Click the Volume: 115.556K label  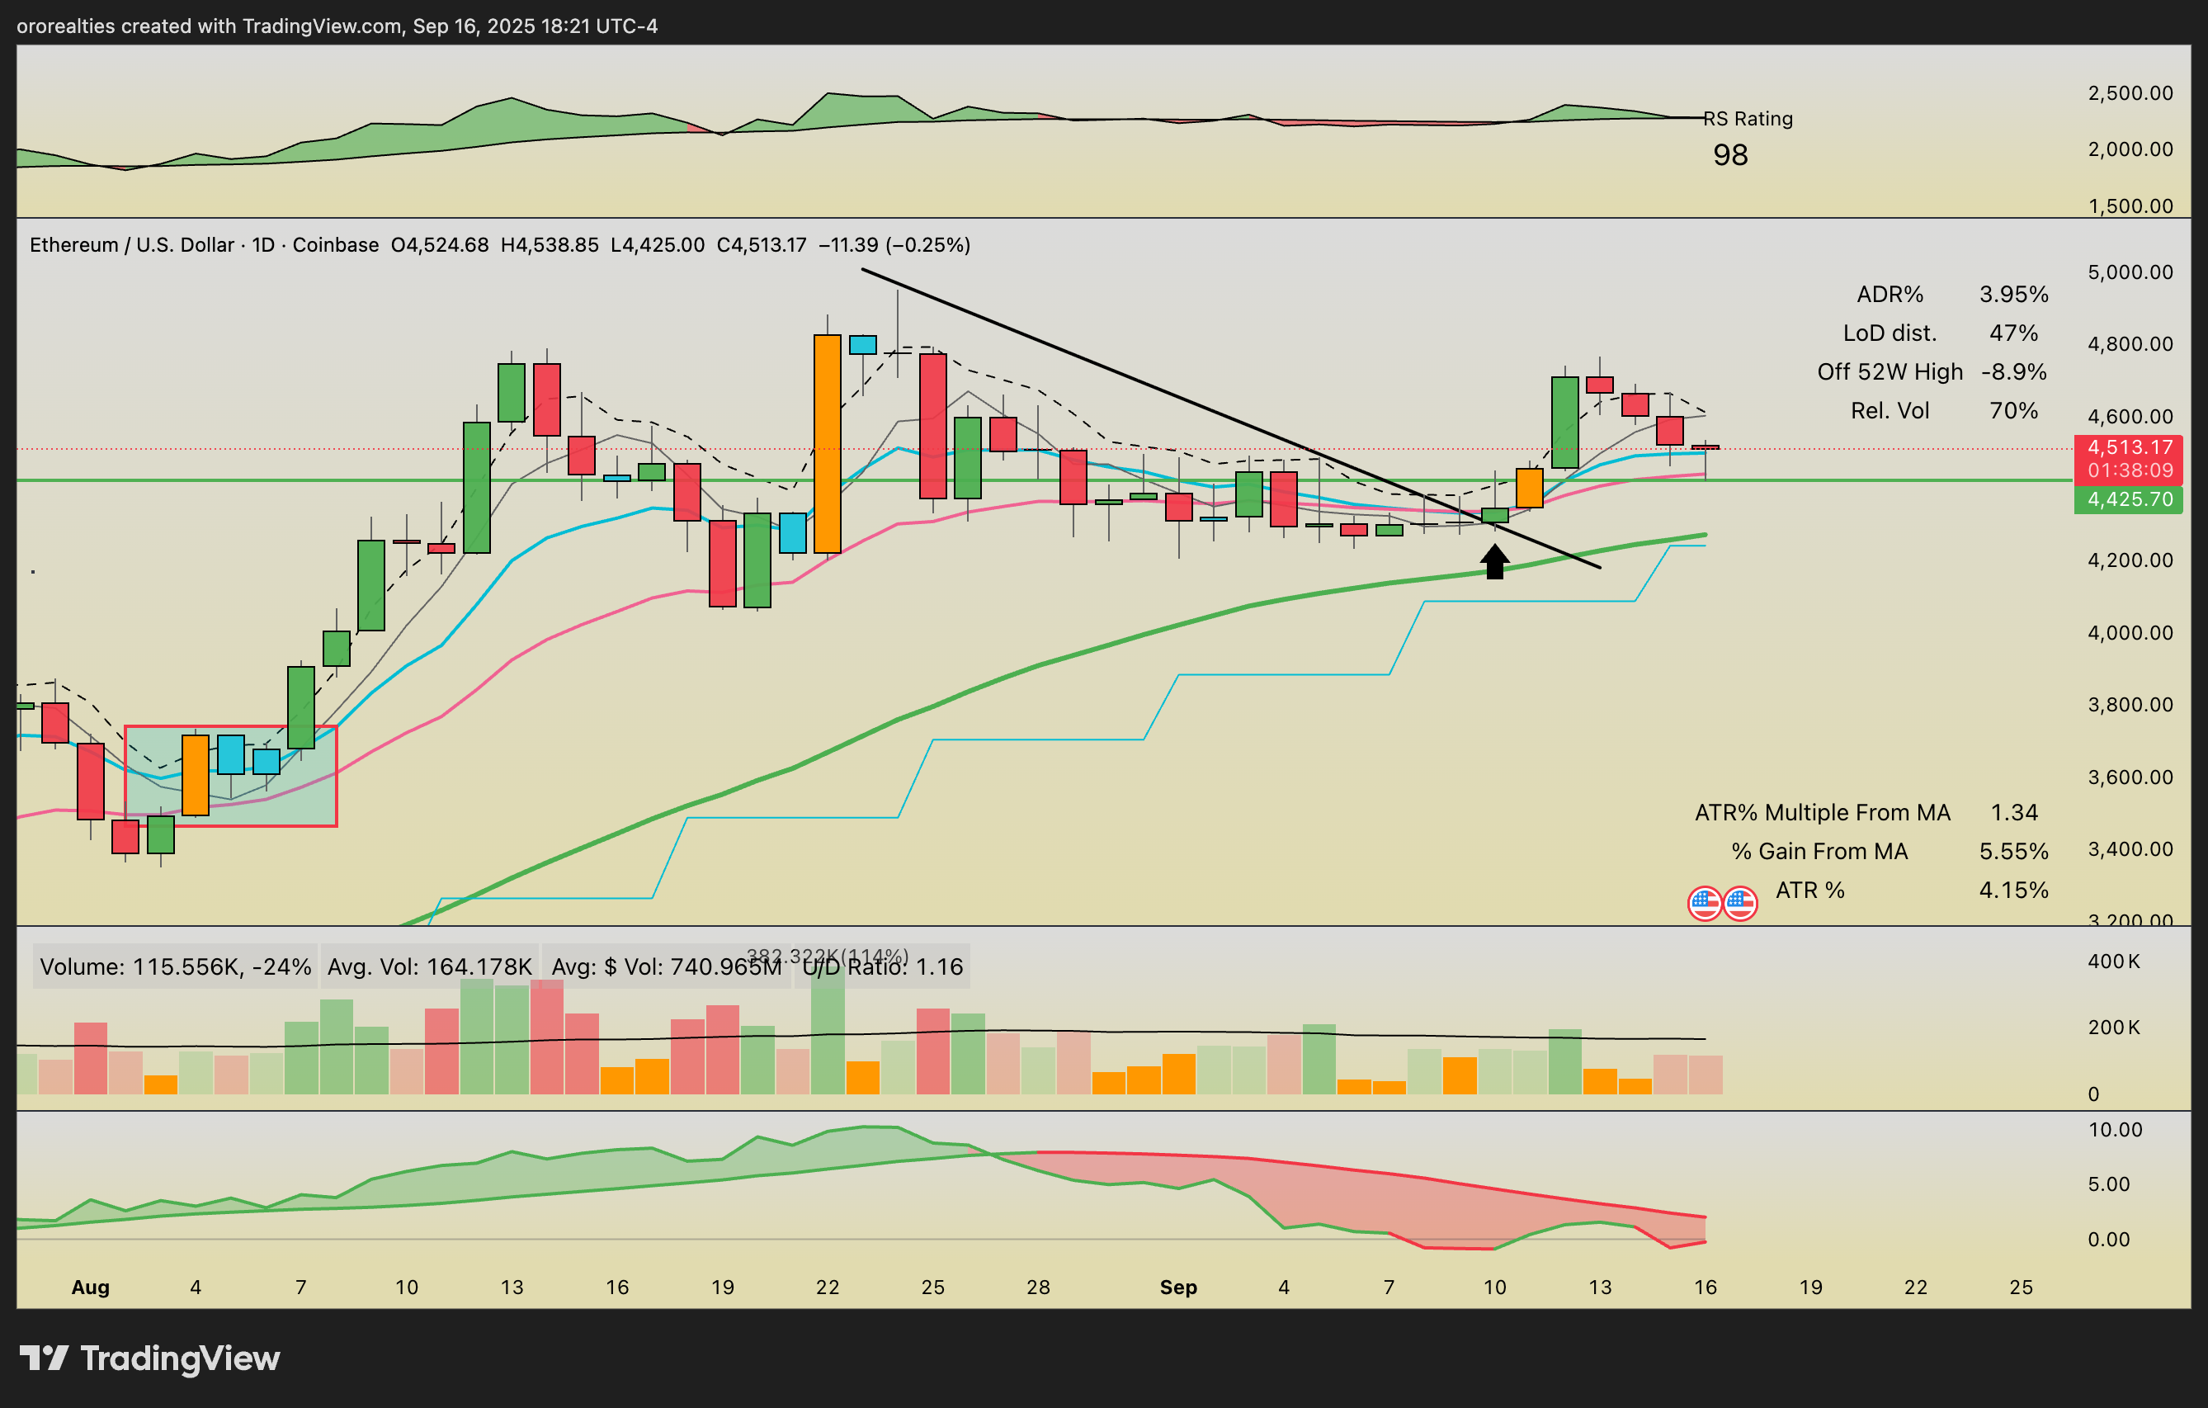tap(175, 966)
